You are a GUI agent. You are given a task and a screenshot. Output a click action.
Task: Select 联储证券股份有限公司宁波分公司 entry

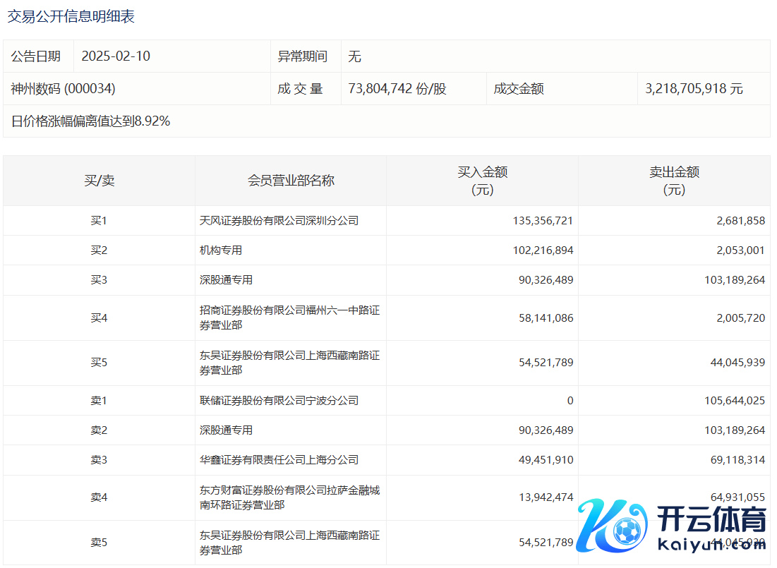pyautogui.click(x=279, y=401)
